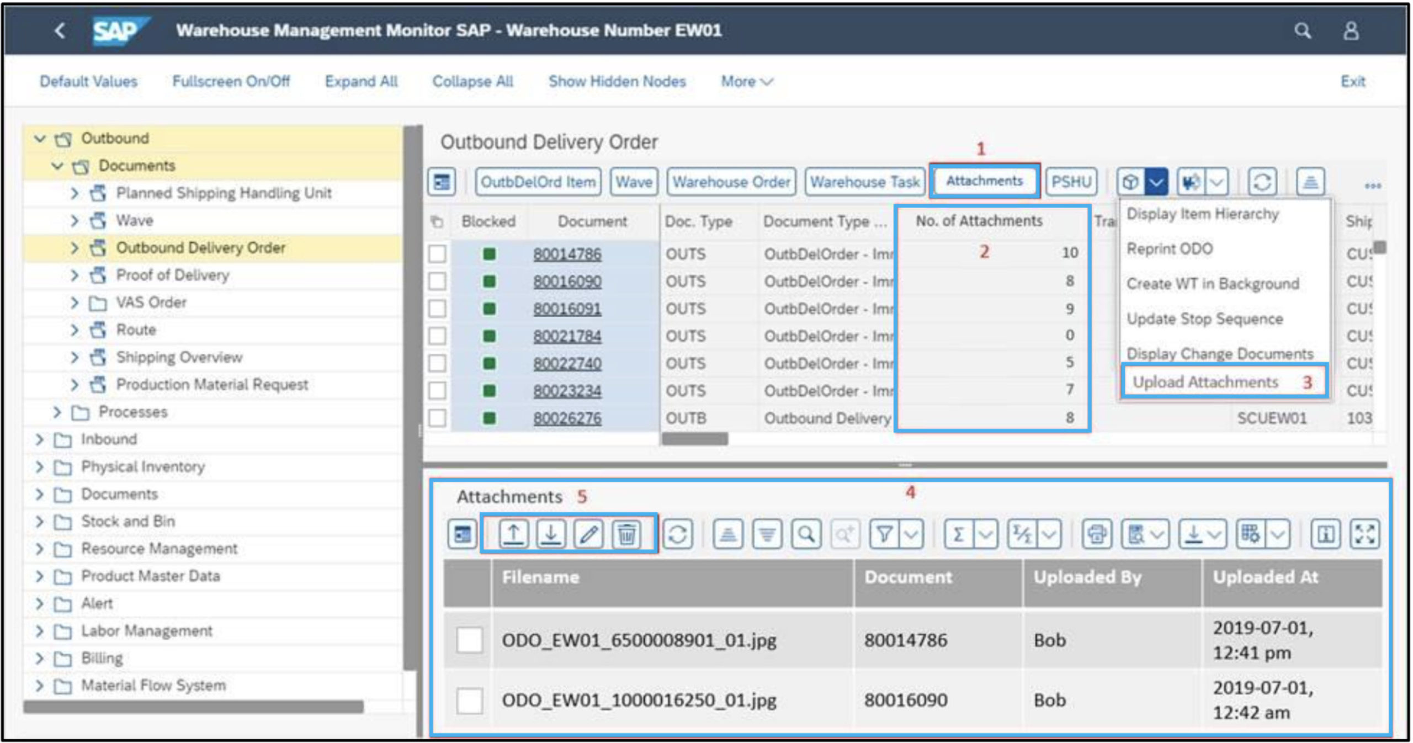Screen dimensions: 1413x743
Task: Tick the checkbox for document 80014786 row
Action: point(437,254)
